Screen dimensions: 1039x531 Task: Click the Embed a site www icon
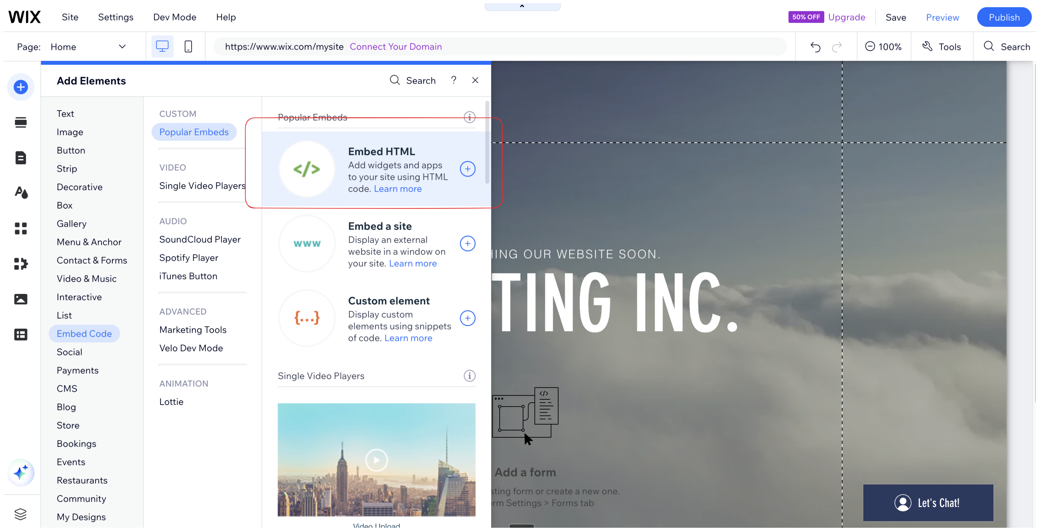click(307, 244)
